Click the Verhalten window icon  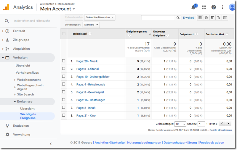point(7,58)
